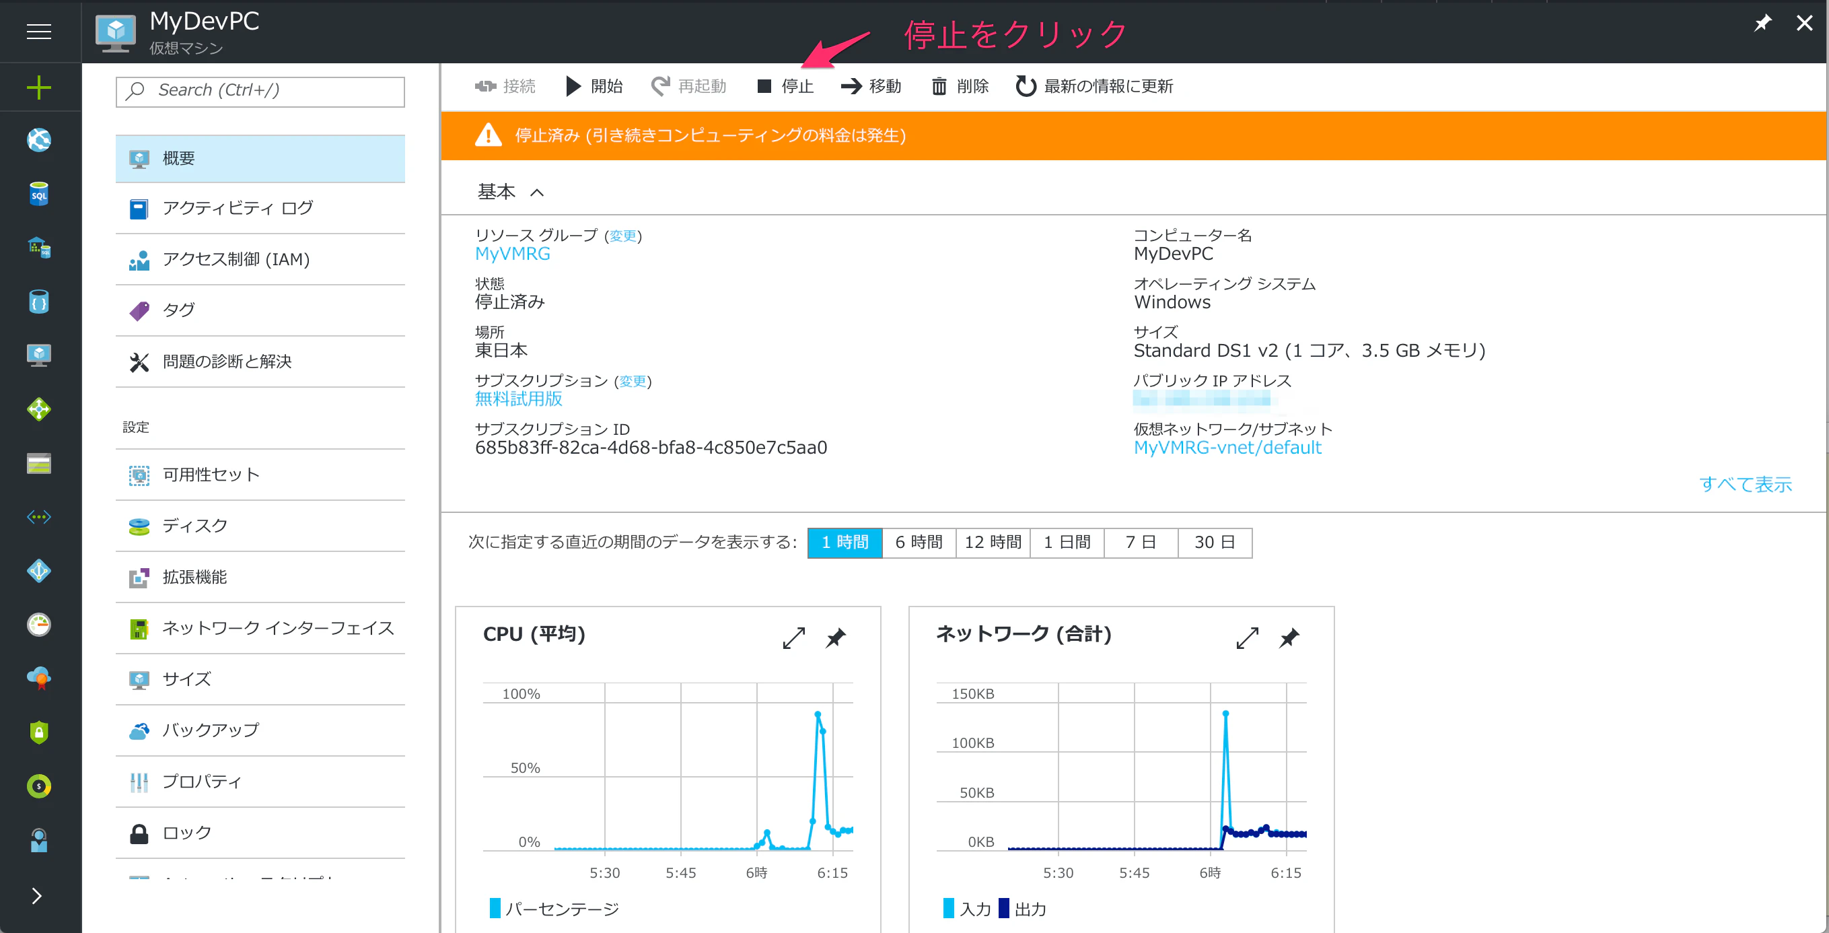This screenshot has height=933, width=1829.
Task: Open the virtual networks angle-bracket sidebar icon
Action: [x=39, y=517]
